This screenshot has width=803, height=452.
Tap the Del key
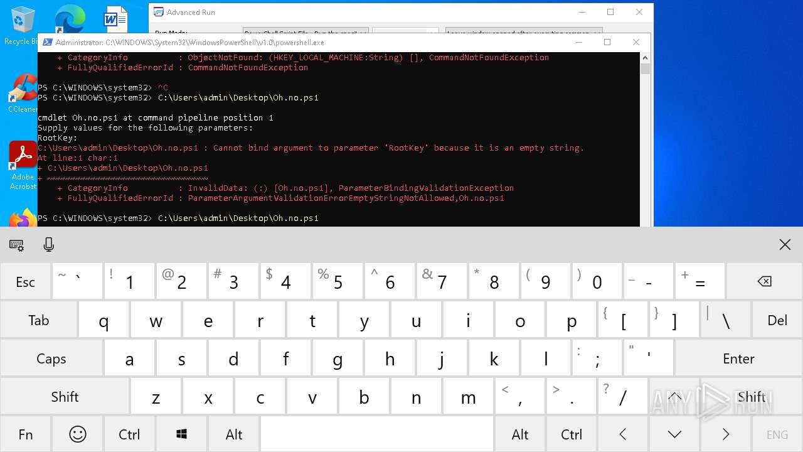(777, 320)
